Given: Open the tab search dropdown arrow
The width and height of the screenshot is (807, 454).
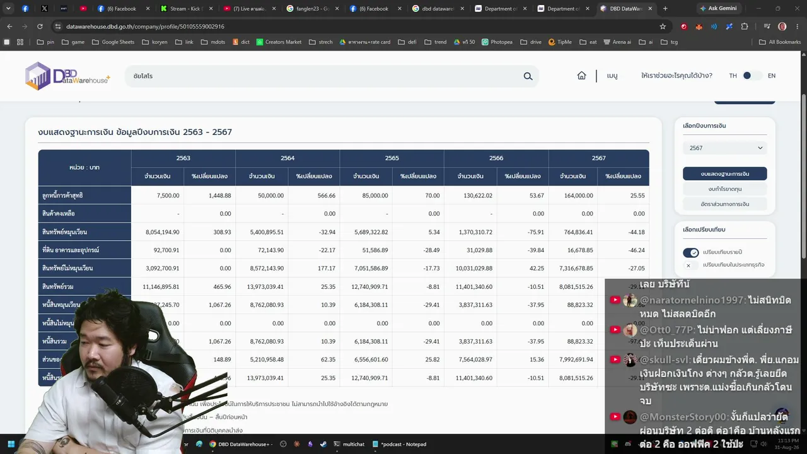Looking at the screenshot, I should click(8, 9).
